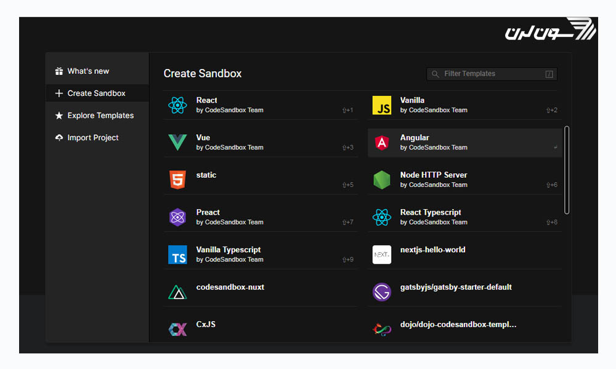Click the React atom logo icon
This screenshot has width=616, height=369.
pos(177,105)
